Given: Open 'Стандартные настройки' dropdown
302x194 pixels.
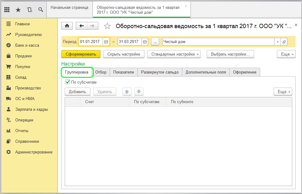Looking at the screenshot, I should [x=174, y=54].
